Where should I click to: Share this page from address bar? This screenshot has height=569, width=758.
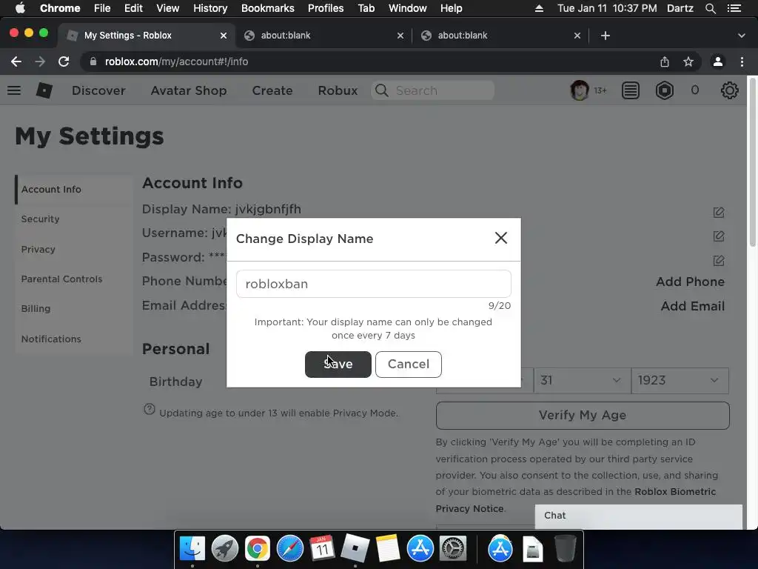point(665,61)
